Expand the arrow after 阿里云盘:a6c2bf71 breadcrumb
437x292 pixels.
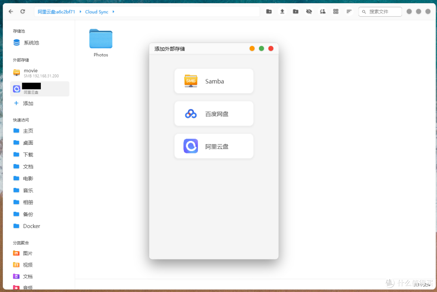[80, 12]
